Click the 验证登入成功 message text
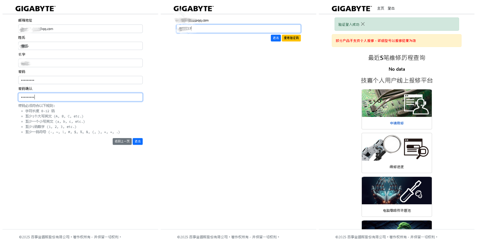Image resolution: width=477 pixels, height=243 pixels. point(349,24)
